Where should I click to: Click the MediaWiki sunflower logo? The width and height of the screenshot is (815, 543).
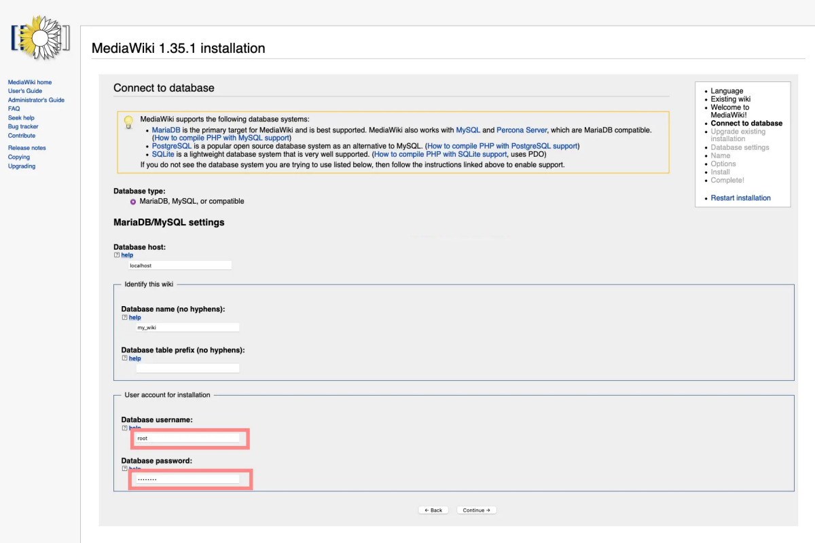point(40,39)
